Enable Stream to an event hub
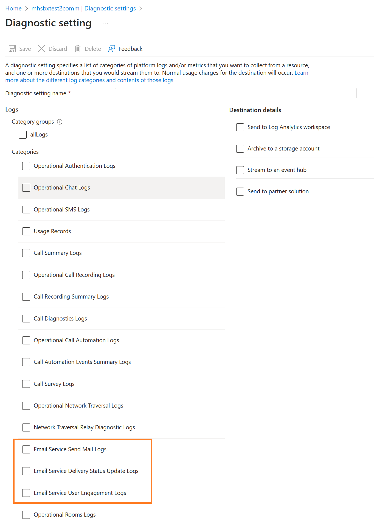Image resolution: width=374 pixels, height=521 pixels. (x=240, y=170)
